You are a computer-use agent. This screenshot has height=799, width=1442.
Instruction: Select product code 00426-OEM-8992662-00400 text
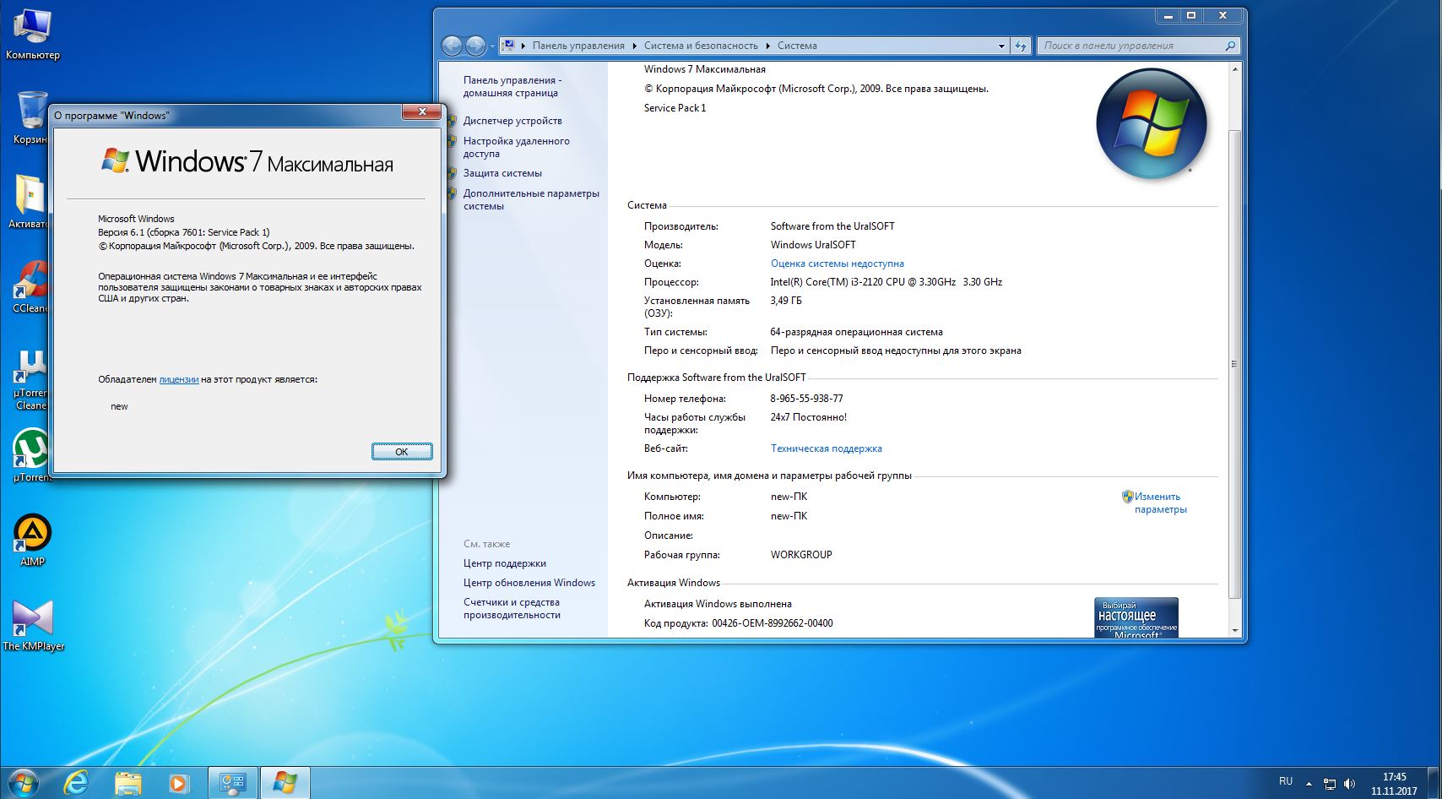pyautogui.click(x=772, y=623)
